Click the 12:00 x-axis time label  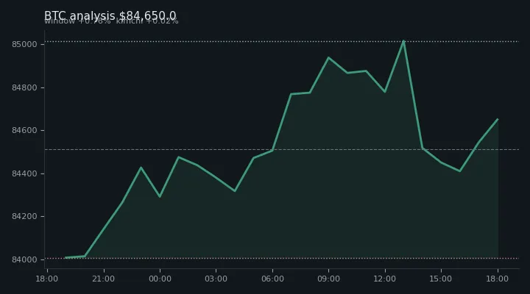coord(385,279)
